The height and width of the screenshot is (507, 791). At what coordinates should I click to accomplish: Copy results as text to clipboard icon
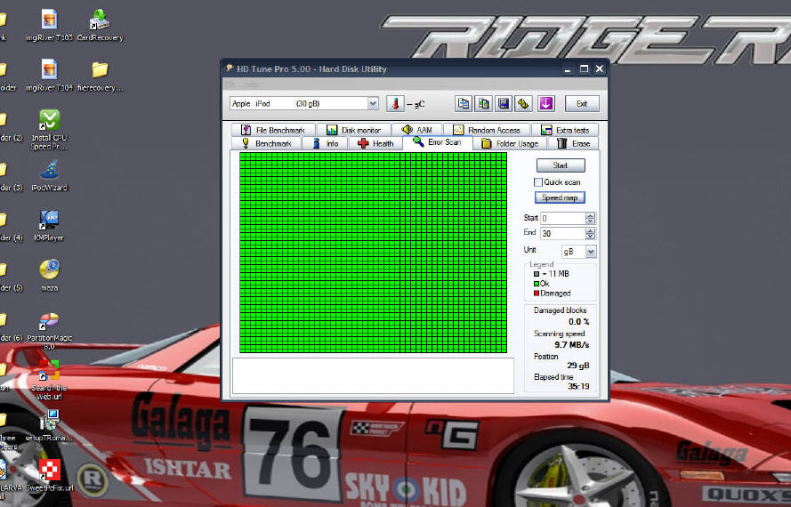coord(463,103)
